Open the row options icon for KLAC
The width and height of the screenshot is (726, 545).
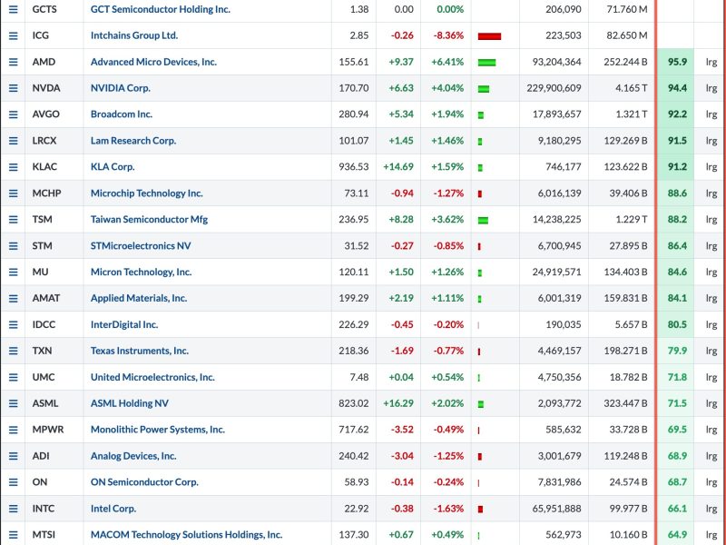(13, 167)
